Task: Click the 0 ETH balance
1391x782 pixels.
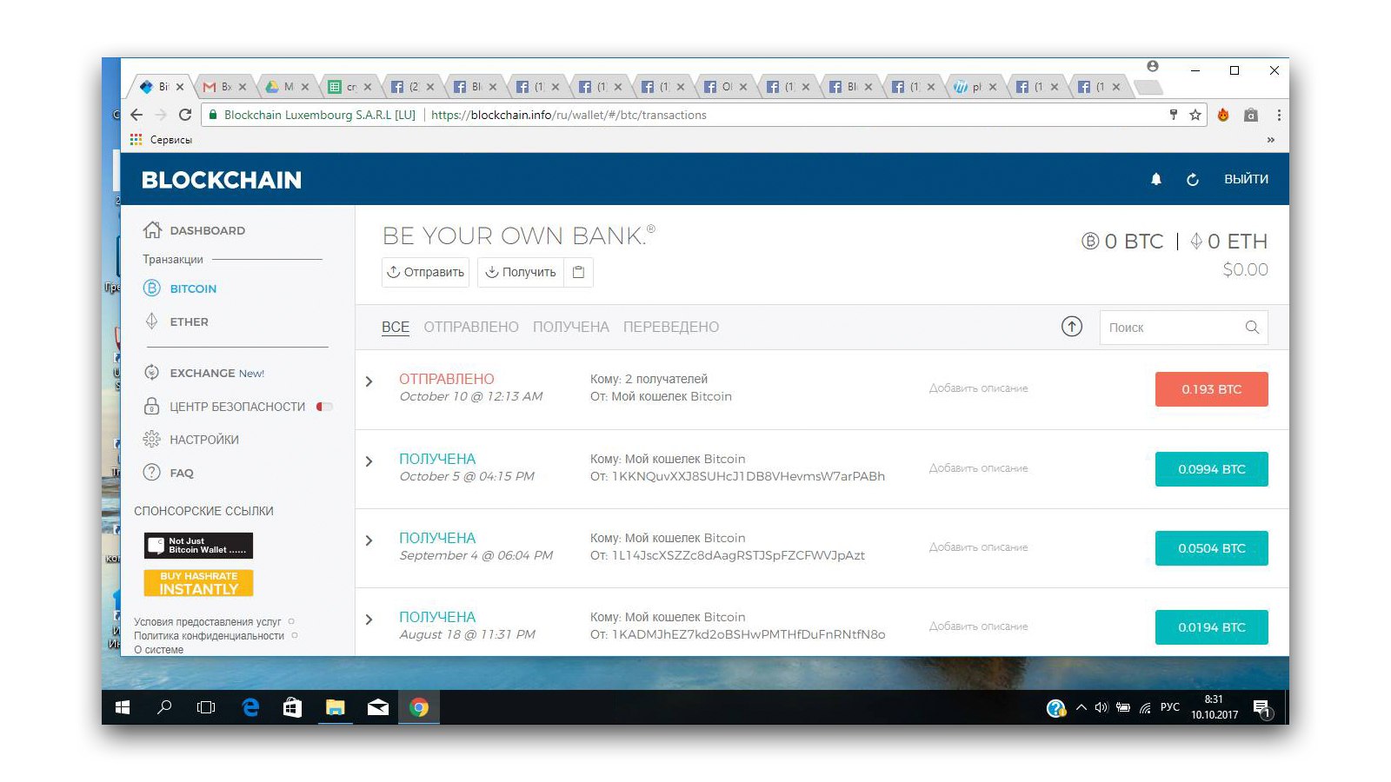Action: coord(1228,242)
